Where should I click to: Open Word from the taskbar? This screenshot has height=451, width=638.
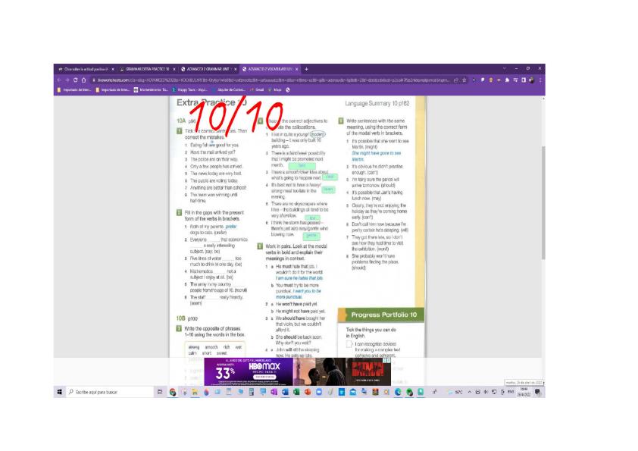tap(285, 392)
